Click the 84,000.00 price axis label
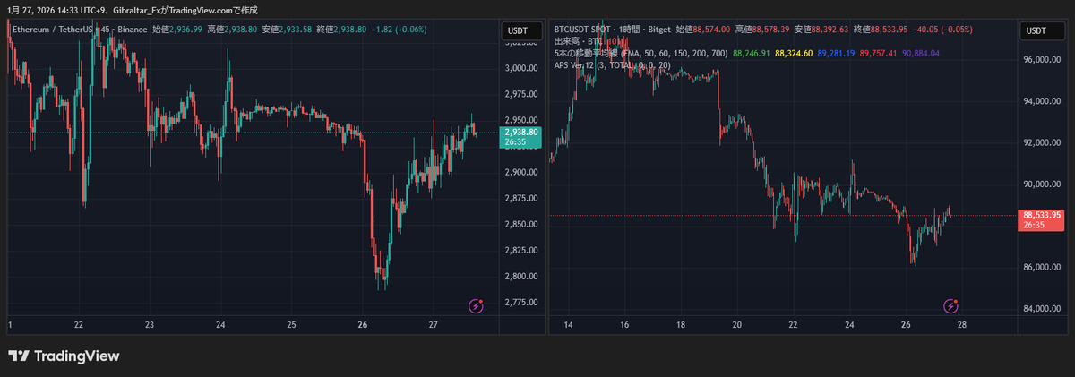The image size is (1075, 377). (1042, 309)
